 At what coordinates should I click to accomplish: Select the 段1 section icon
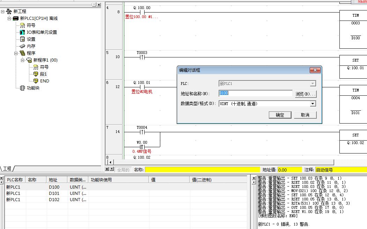coord(36,74)
